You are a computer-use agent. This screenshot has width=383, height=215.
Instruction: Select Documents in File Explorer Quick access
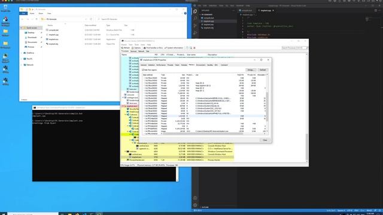(x=32, y=42)
